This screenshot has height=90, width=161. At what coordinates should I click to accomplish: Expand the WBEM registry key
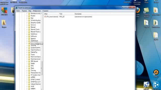coord(27,89)
